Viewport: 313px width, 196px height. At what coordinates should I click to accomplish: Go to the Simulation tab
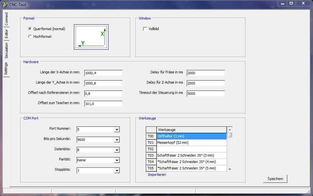pos(6,50)
